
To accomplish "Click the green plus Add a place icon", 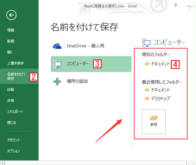I will point(57,82).
